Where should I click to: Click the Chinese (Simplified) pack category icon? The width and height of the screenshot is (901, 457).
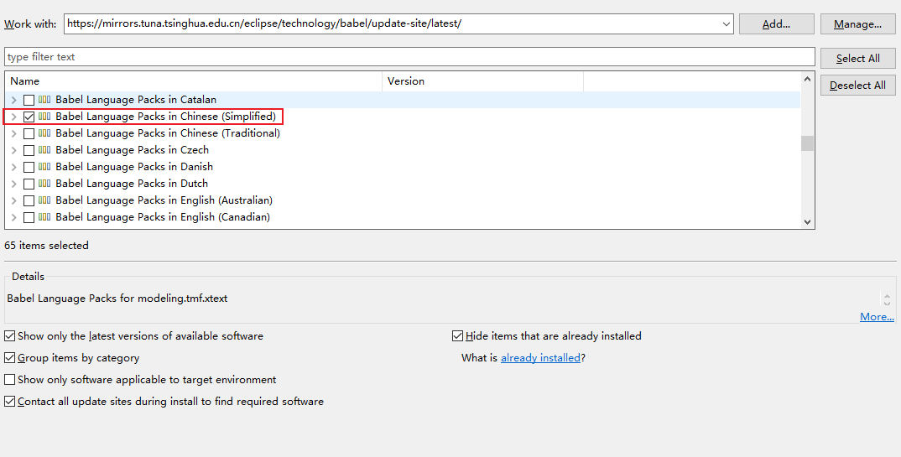click(x=44, y=117)
